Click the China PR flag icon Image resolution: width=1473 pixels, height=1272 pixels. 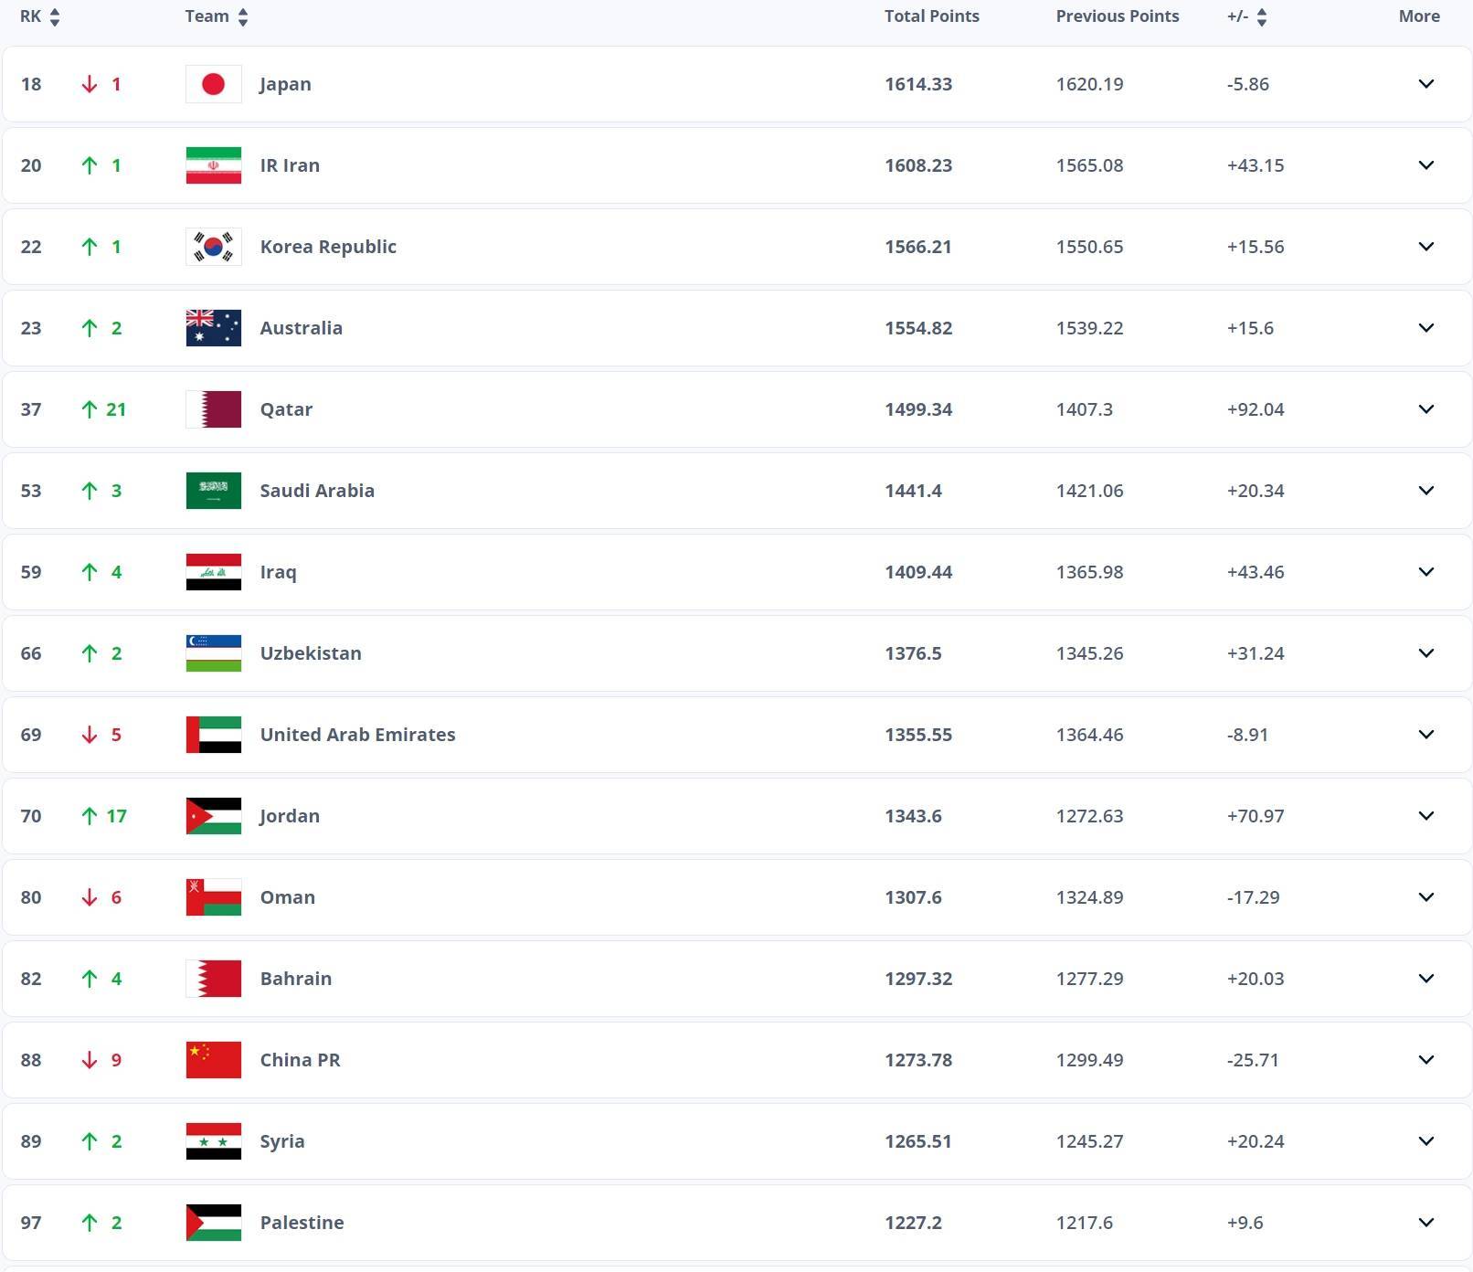point(213,1060)
